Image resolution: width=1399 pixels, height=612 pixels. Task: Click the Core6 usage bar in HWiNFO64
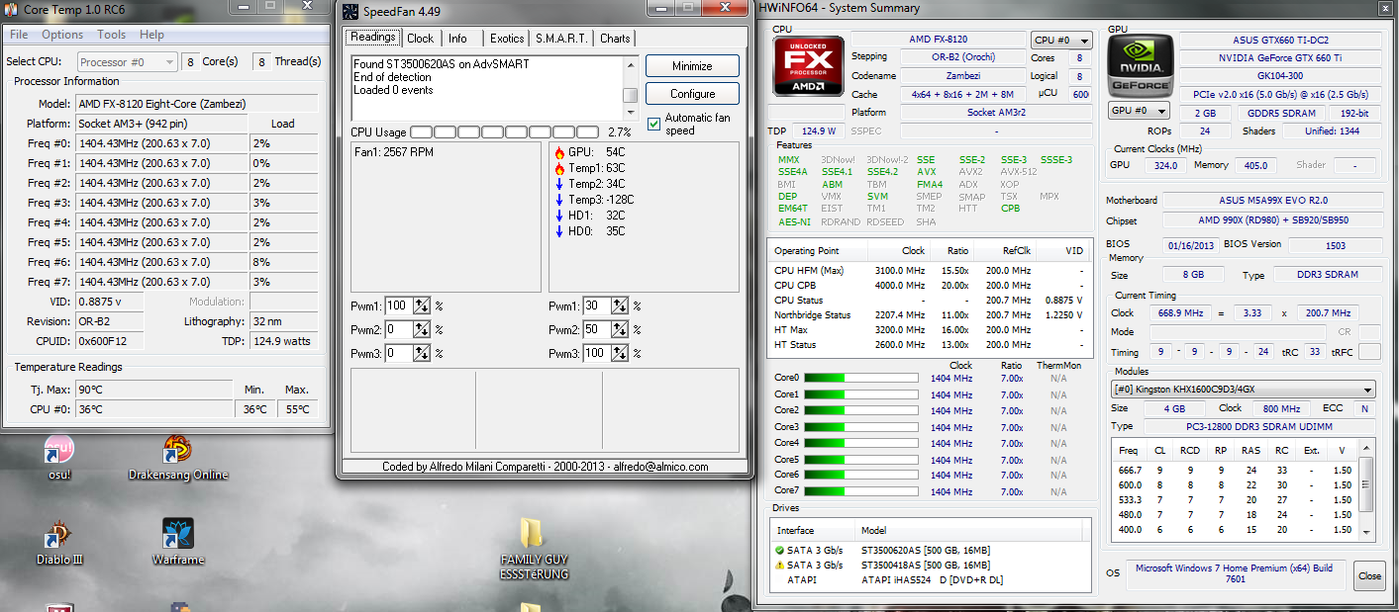[861, 475]
